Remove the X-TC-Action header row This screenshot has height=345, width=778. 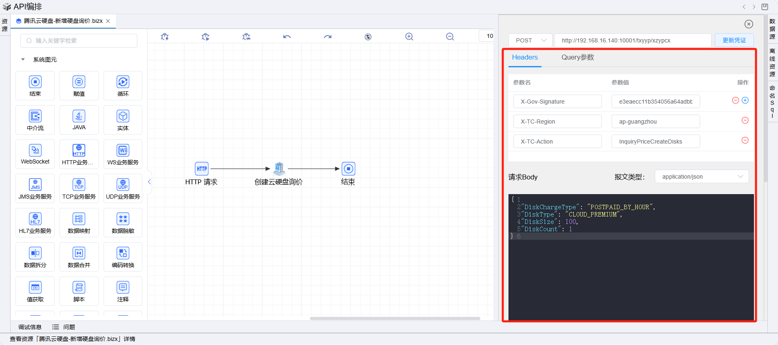tap(745, 140)
